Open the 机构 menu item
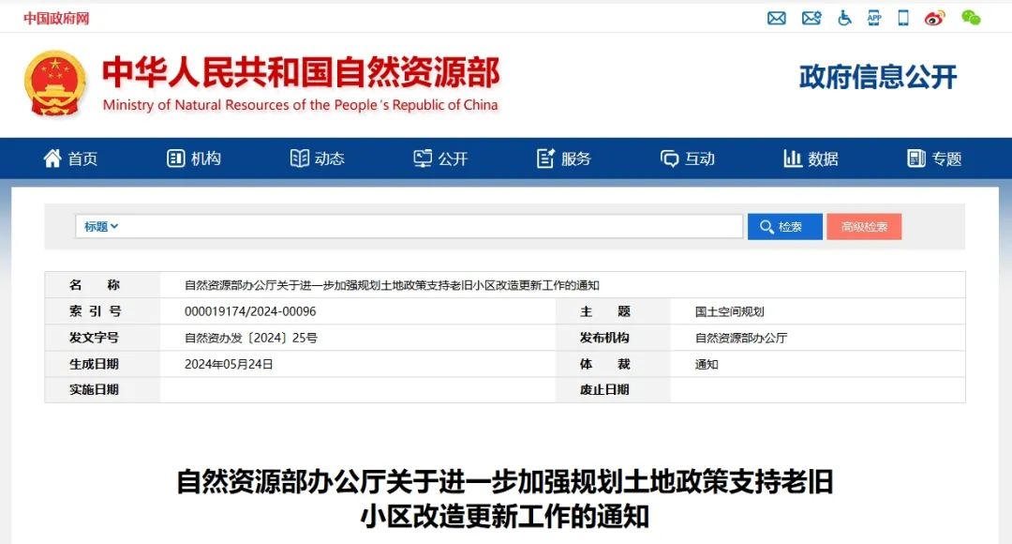 (x=194, y=159)
